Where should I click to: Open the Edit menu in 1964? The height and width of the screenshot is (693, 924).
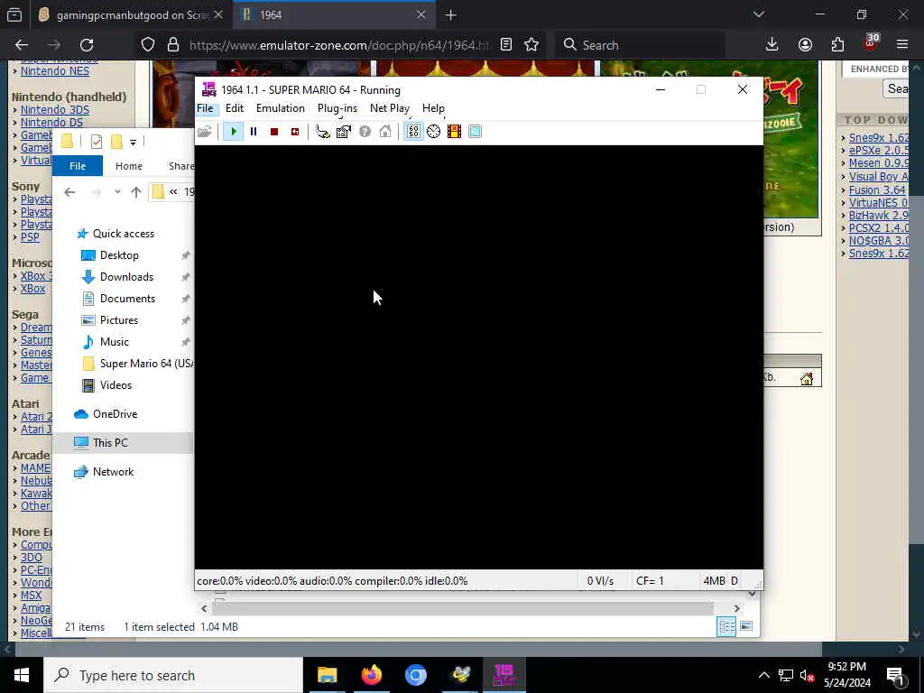(235, 108)
